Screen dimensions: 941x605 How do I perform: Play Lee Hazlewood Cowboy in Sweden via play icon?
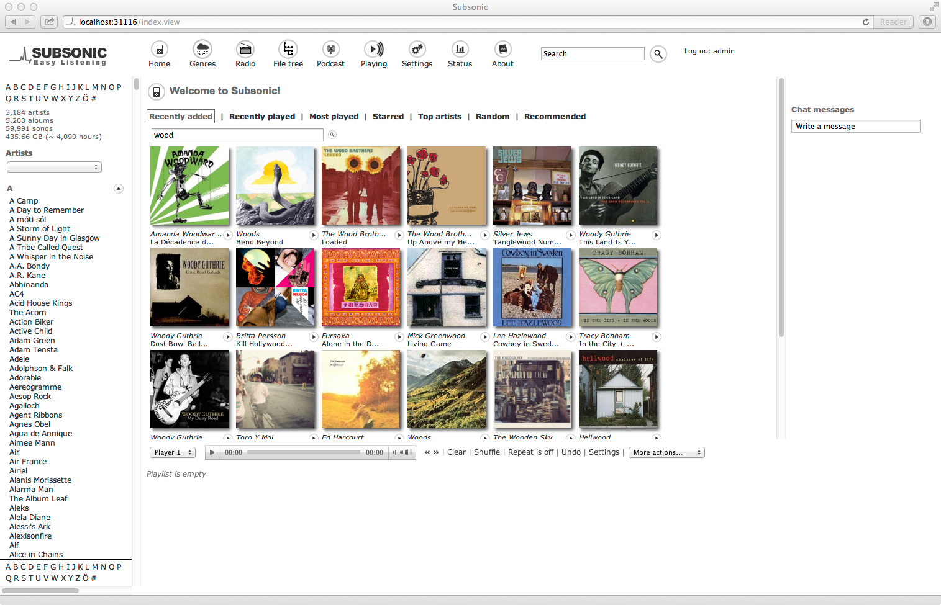point(571,337)
